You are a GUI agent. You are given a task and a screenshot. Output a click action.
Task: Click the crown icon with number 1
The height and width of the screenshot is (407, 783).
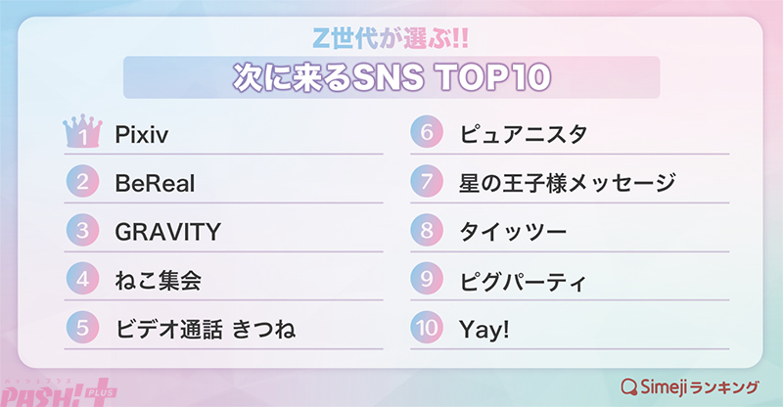[83, 134]
